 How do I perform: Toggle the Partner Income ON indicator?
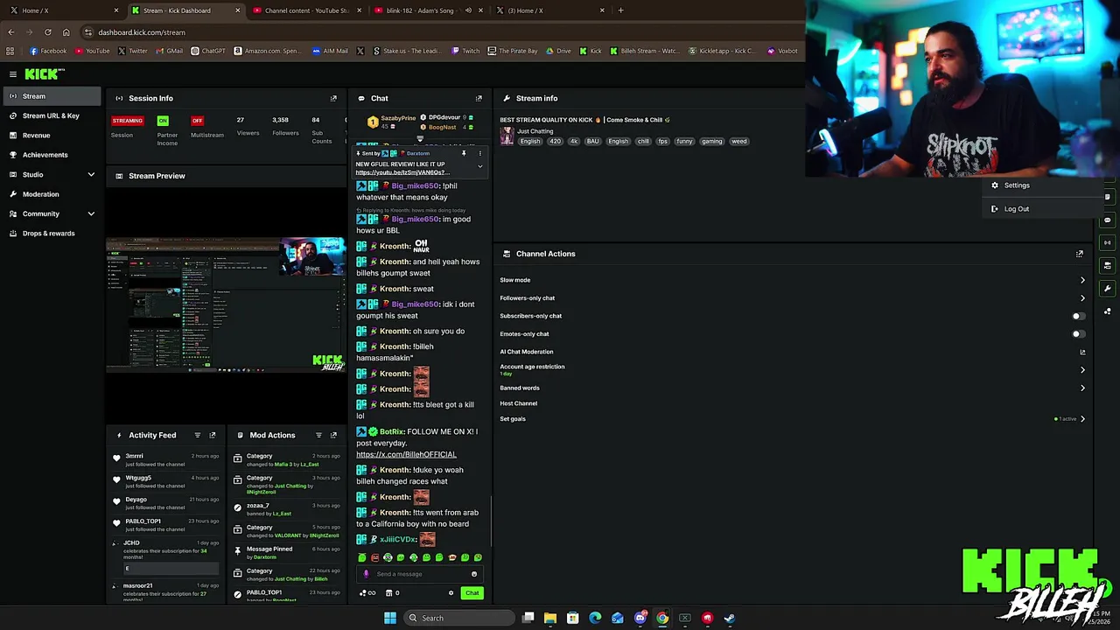(x=163, y=121)
